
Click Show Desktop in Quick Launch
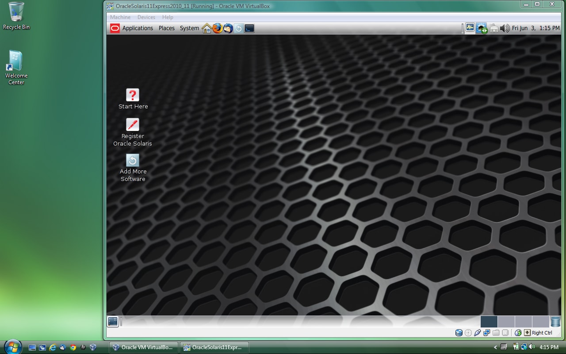(32, 347)
